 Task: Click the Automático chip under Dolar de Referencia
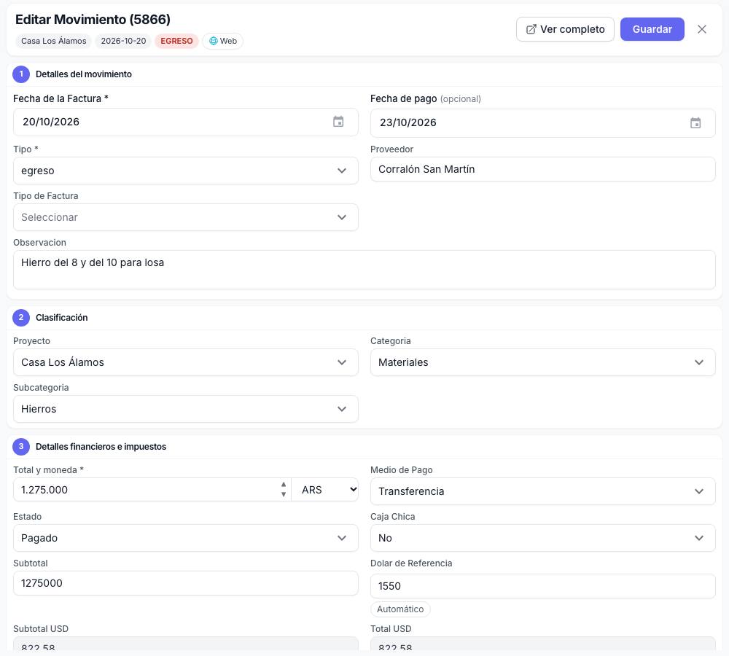400,609
